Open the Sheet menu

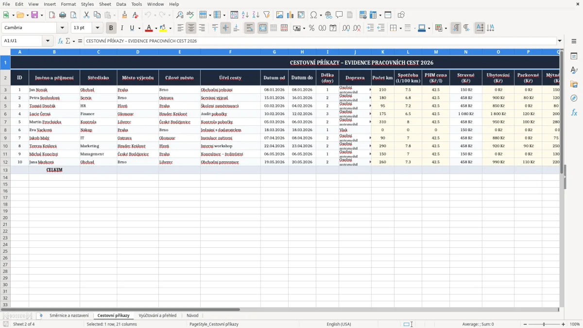coord(105,4)
